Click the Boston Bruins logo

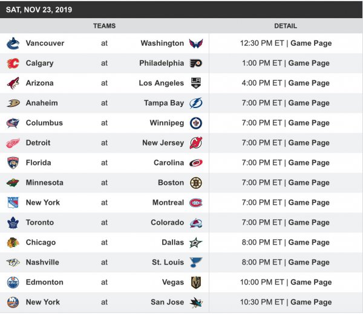click(x=196, y=183)
